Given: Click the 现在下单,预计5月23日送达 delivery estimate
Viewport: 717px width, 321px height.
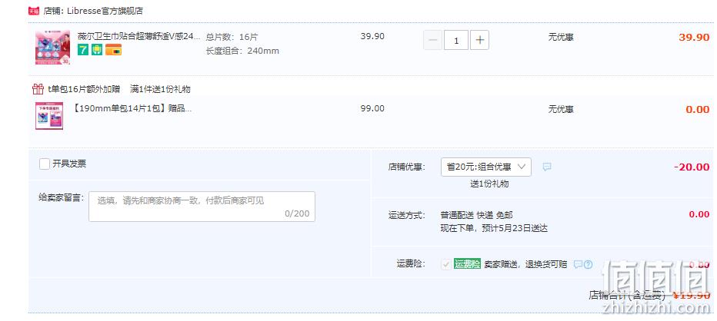Looking at the screenshot, I should (x=494, y=228).
